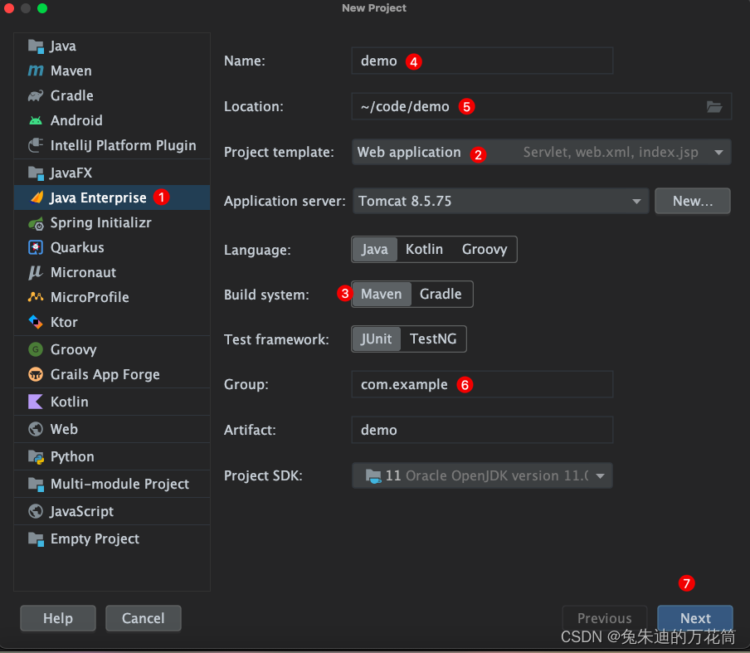Open the Project template dropdown

click(x=541, y=152)
